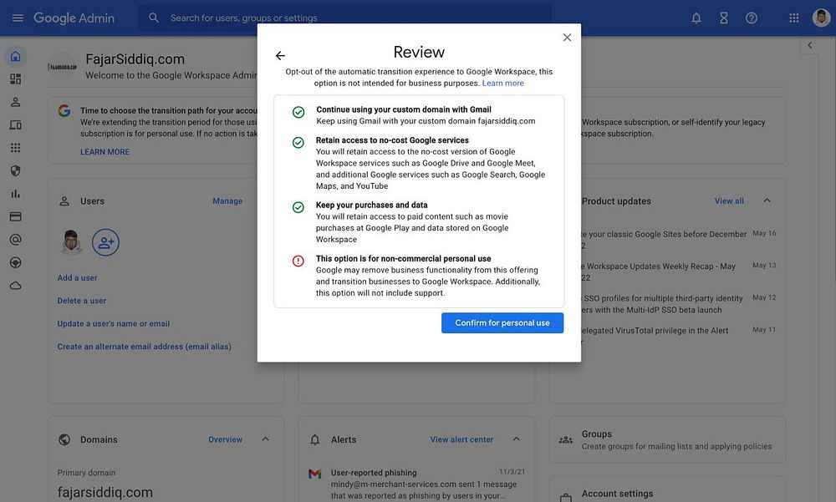Open Account settings card
This screenshot has width=836, height=502.
(667, 490)
